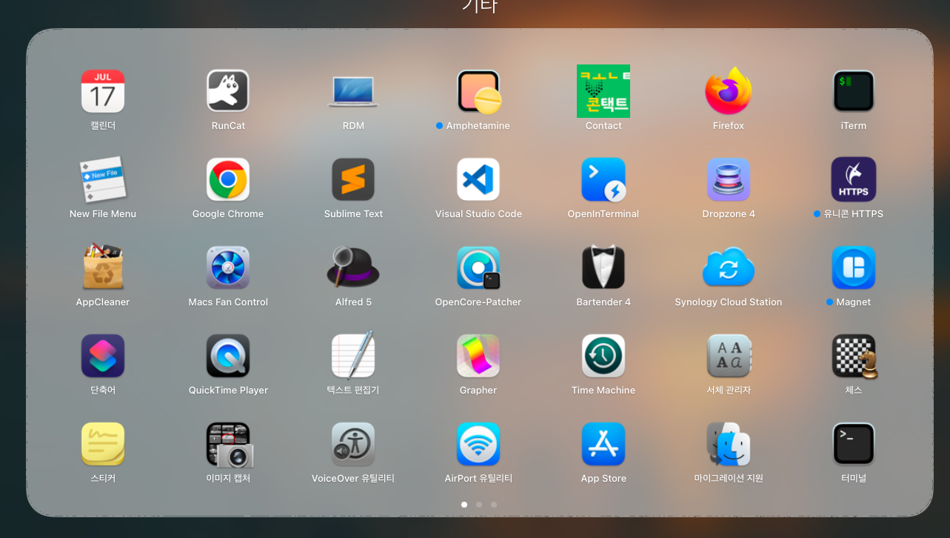Open the App Store
950x538 pixels.
click(x=603, y=444)
